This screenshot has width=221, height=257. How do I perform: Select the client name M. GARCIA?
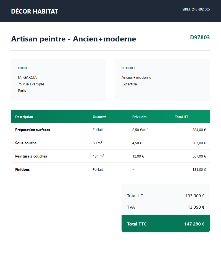(x=27, y=77)
